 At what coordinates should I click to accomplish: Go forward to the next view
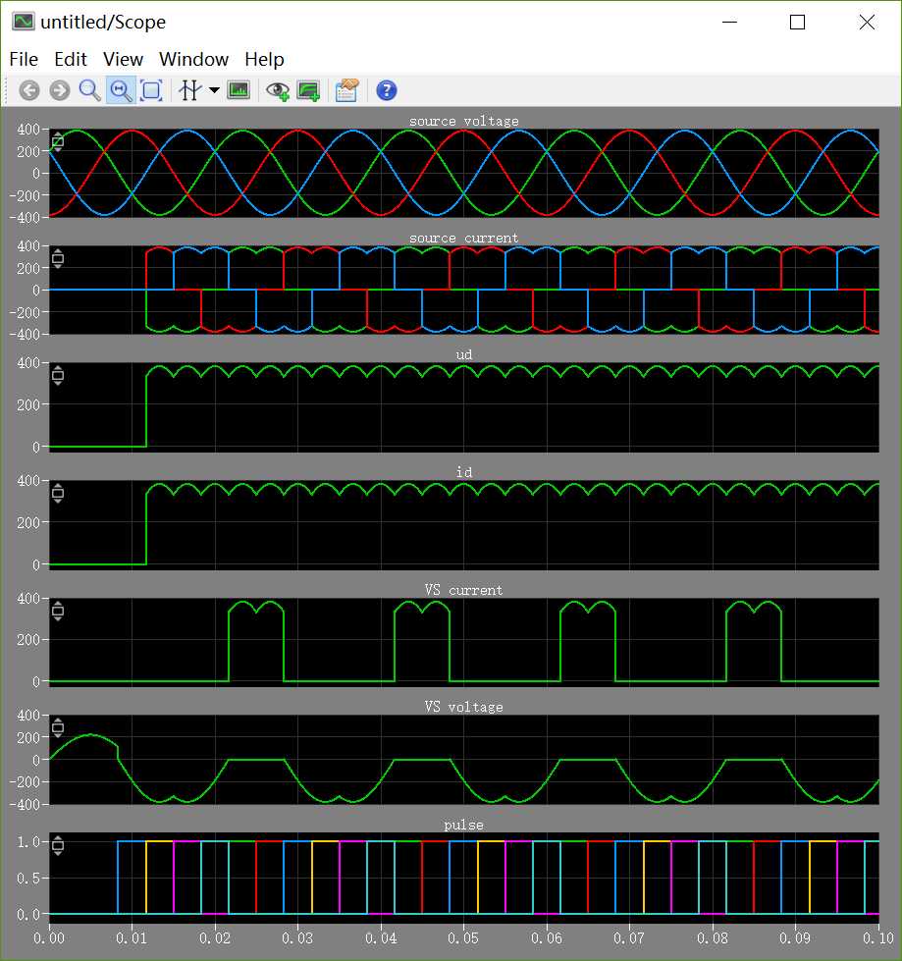coord(60,90)
